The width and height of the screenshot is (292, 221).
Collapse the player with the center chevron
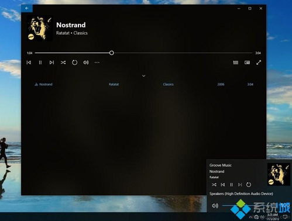[x=143, y=76]
